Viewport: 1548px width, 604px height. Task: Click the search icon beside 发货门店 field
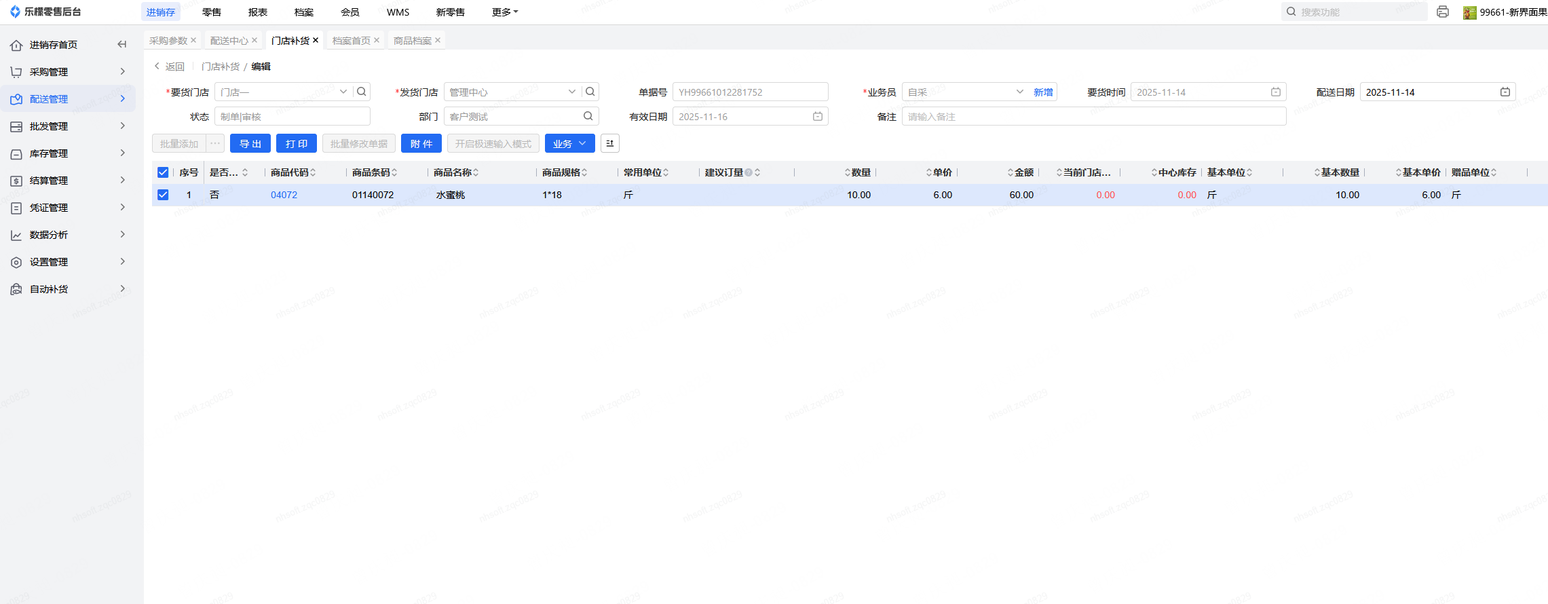590,92
